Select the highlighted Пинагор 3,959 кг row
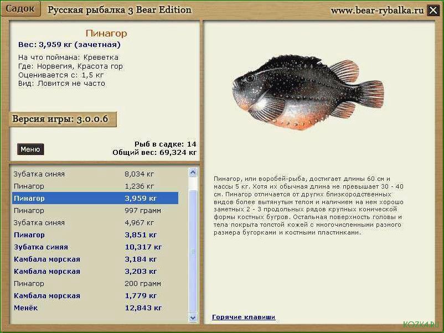This screenshot has height=333, width=444. tap(95, 199)
